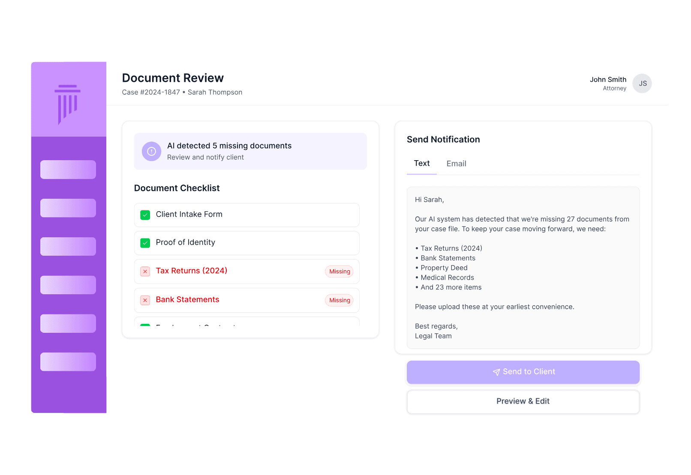Image resolution: width=691 pixels, height=475 pixels.
Task: Switch to the Email tab
Action: (x=456, y=164)
